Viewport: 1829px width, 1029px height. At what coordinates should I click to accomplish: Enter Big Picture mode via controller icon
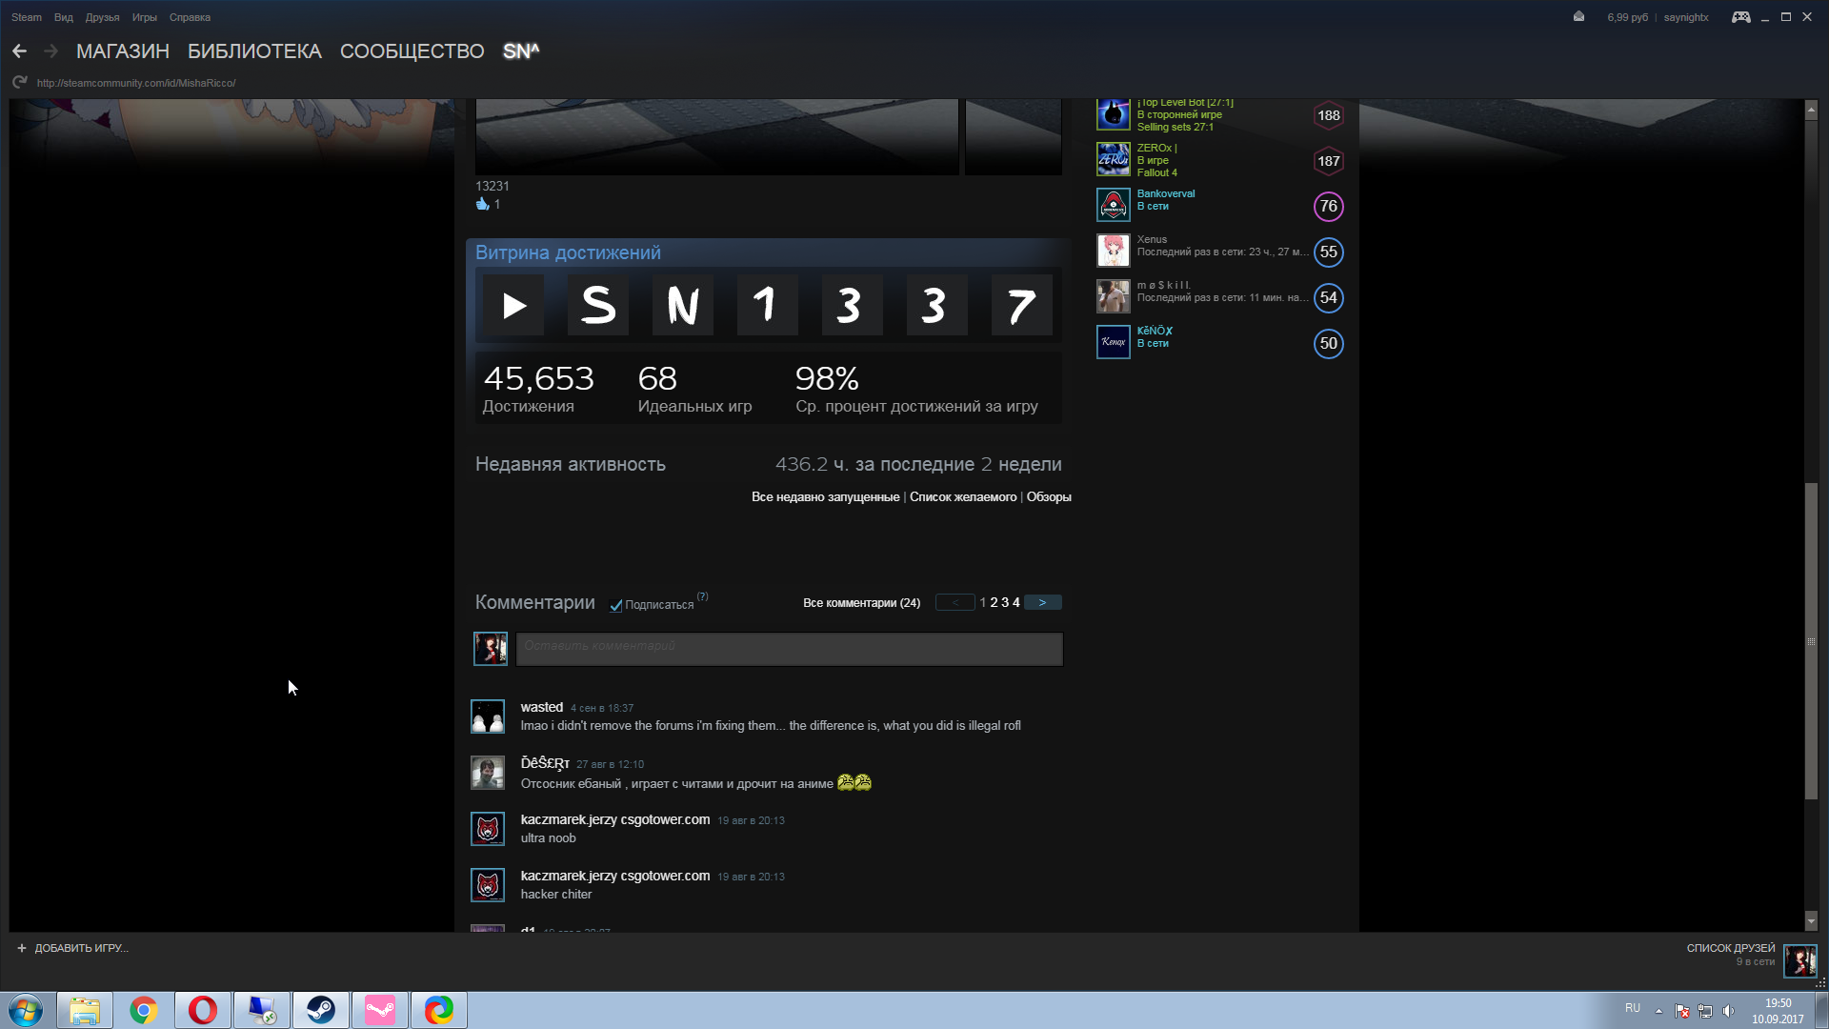coord(1740,17)
